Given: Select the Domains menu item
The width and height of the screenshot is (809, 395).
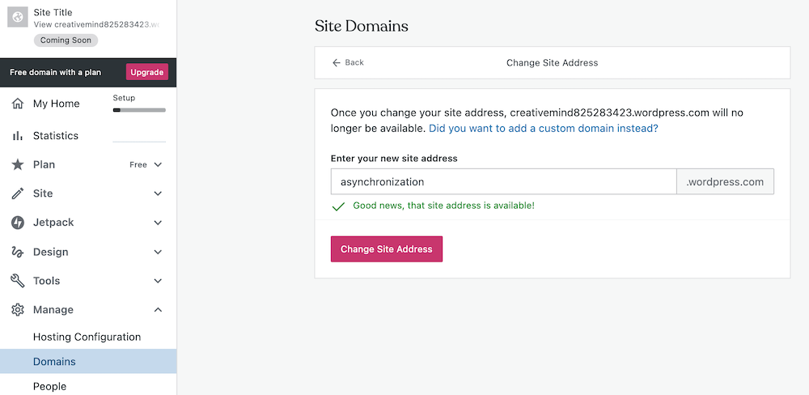Looking at the screenshot, I should click(54, 361).
